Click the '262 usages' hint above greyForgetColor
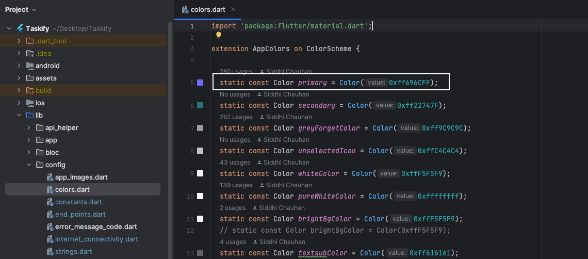Viewport: 588px width, 259px height. pyautogui.click(x=236, y=117)
